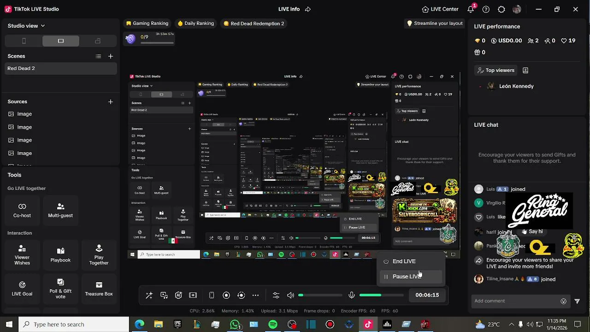This screenshot has height=332, width=590.
Task: Select Pause LIVE from the popup menu
Action: 411,277
